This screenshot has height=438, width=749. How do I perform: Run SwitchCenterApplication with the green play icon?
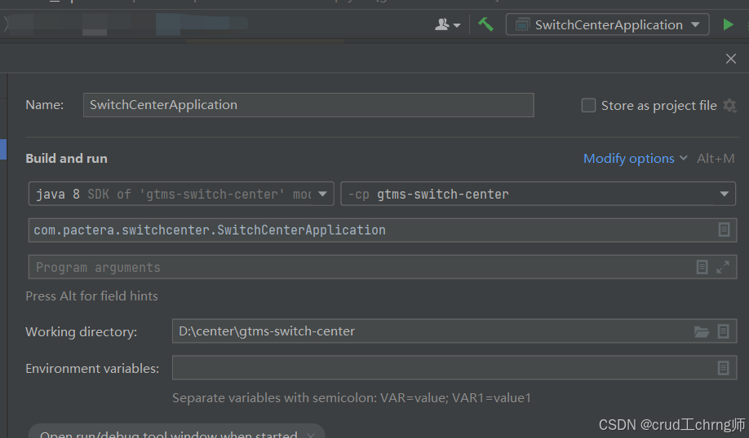pos(728,24)
